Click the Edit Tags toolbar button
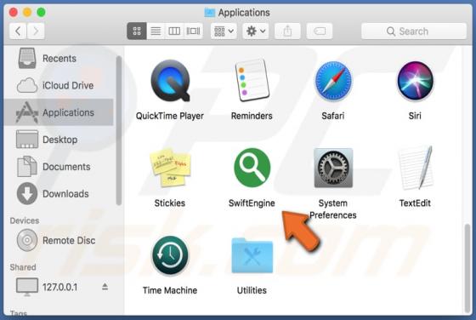The height and width of the screenshot is (320, 476). (x=320, y=31)
